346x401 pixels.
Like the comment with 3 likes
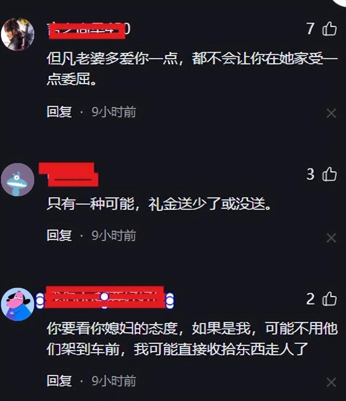point(329,174)
